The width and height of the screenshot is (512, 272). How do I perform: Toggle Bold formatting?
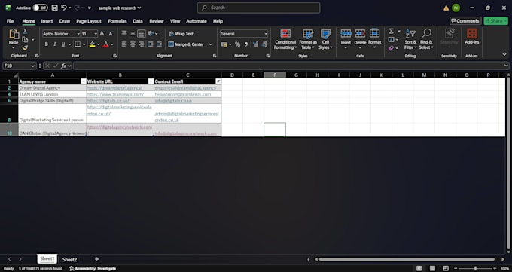[x=47, y=44]
